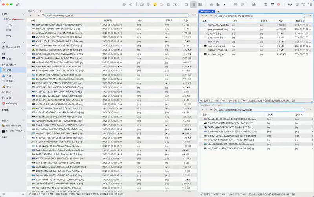Viewport: 314px width, 197px height.
Task: Select the 学习 workspace
Action: pyautogui.click(x=8, y=36)
